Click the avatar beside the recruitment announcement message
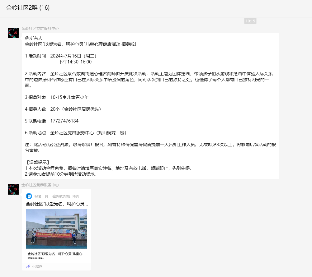Viewport: 312px width, 277px height. coord(13,33)
